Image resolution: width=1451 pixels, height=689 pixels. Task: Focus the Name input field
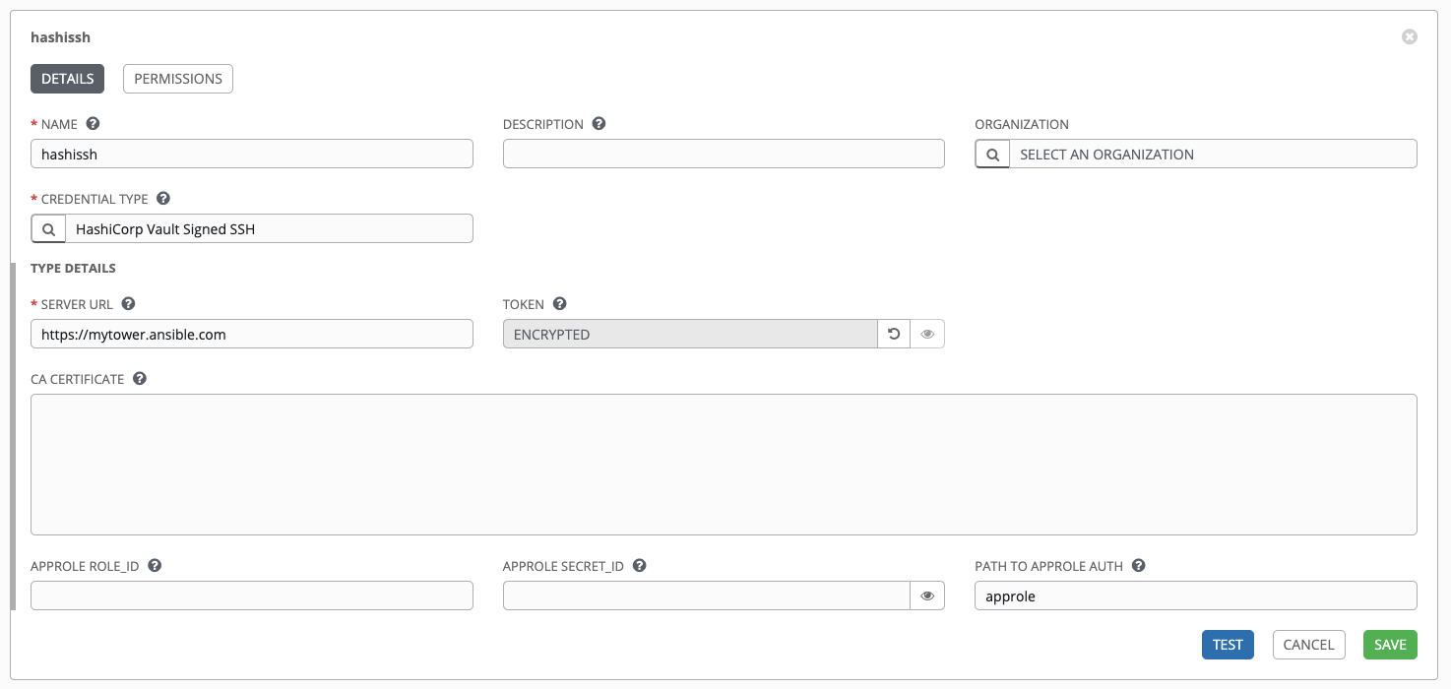[252, 154]
